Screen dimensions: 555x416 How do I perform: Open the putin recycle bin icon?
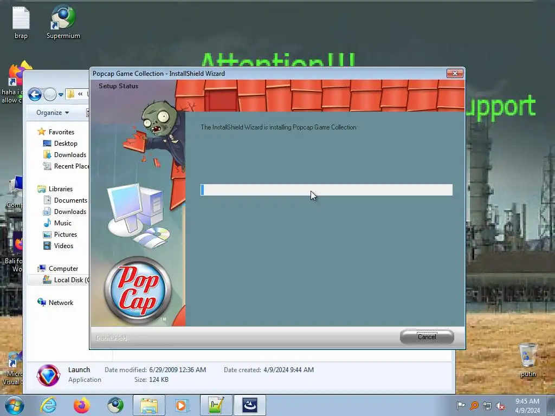(x=528, y=360)
